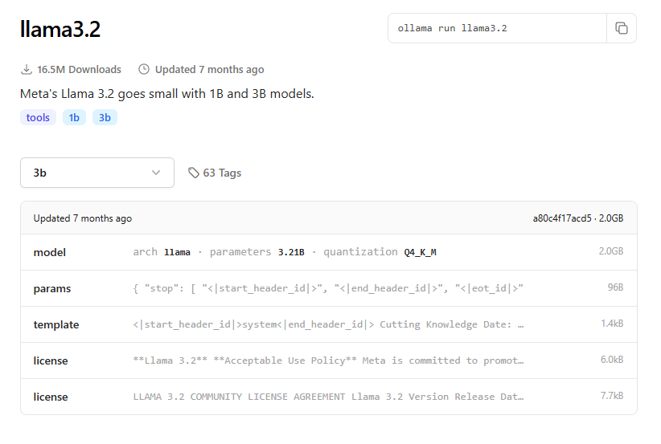Image resolution: width=661 pixels, height=444 pixels.
Task: Click the 1.4kB size value
Action: pos(612,324)
